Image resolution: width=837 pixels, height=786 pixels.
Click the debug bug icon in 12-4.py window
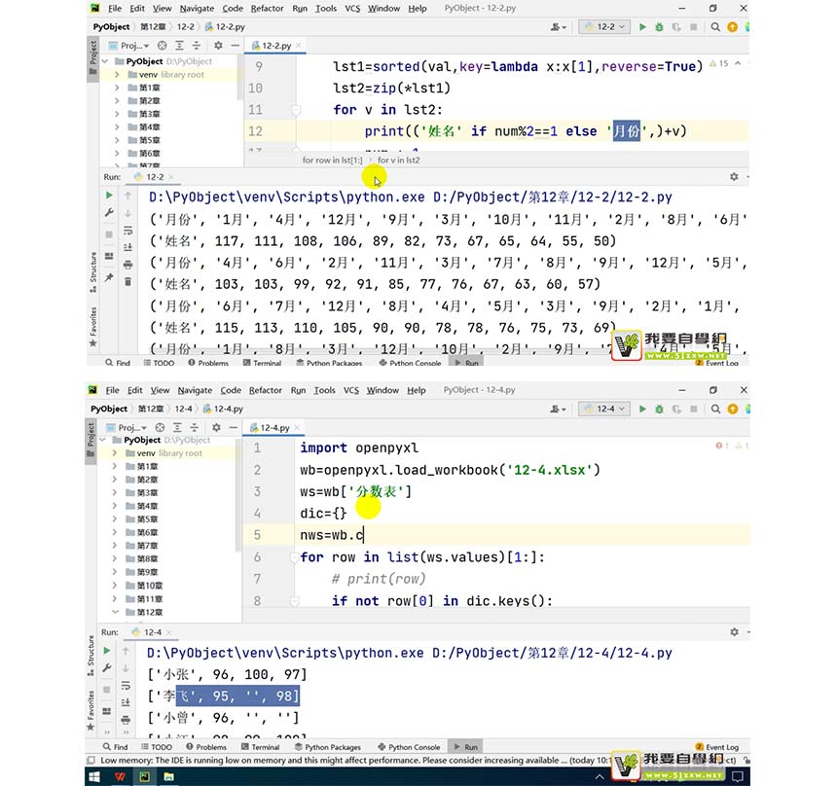coord(659,409)
